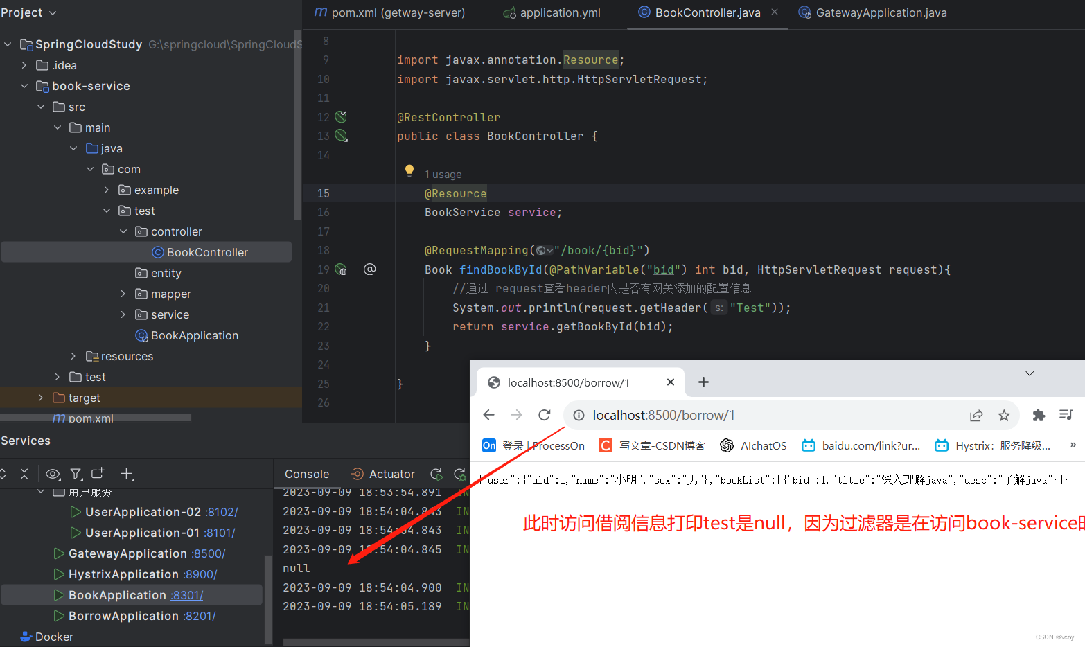Switch to pom.xml (getway-server) tab
Image resolution: width=1085 pixels, height=647 pixels.
pos(389,12)
